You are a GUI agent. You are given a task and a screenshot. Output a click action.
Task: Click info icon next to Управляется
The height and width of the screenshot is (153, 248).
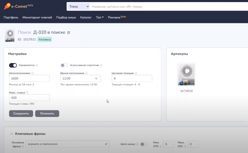tap(37, 65)
